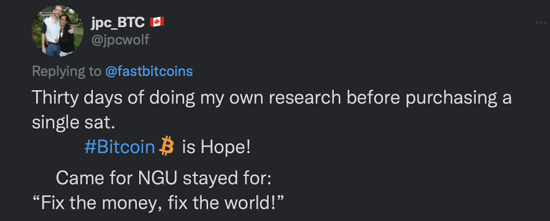Open the tweet's more options menu
Image resolution: width=550 pixels, height=221 pixels.
(541, 23)
